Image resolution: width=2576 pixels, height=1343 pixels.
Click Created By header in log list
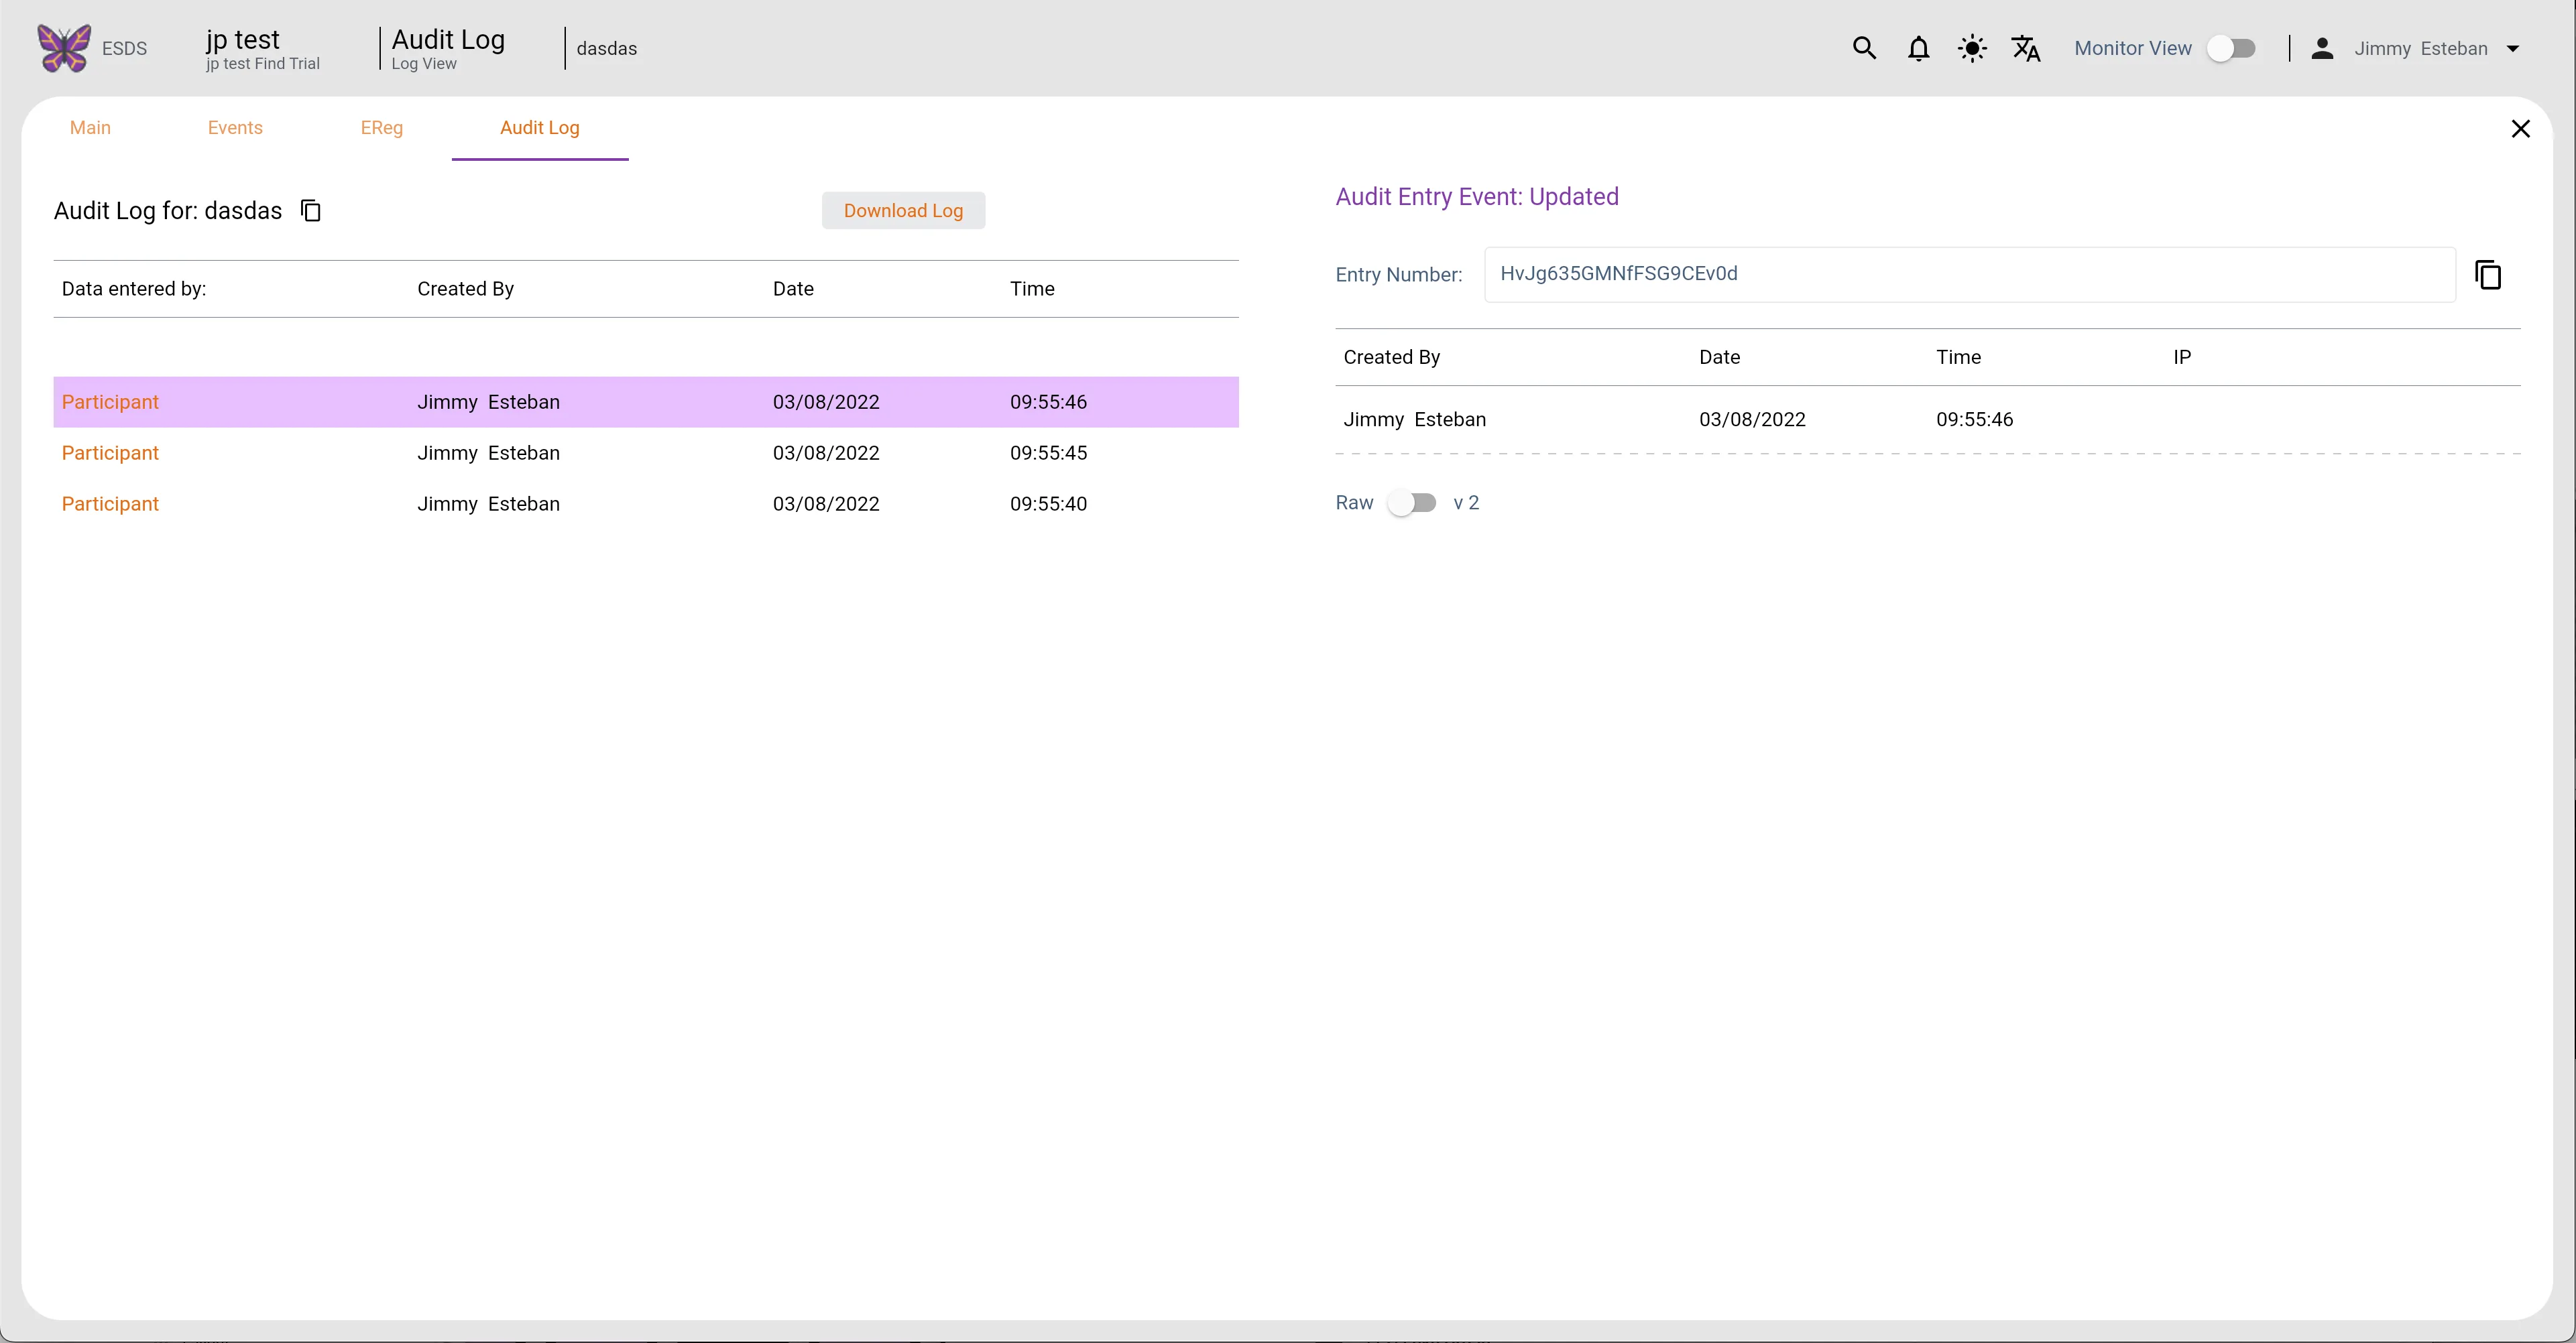(x=465, y=289)
